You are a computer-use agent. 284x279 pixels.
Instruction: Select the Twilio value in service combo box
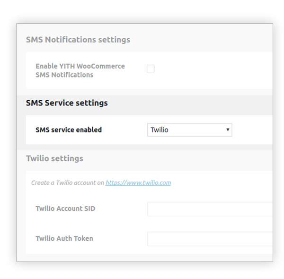(x=160, y=130)
